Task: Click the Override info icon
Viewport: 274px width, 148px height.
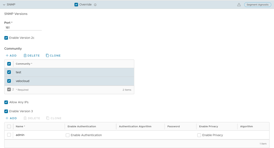Action: click(95, 5)
